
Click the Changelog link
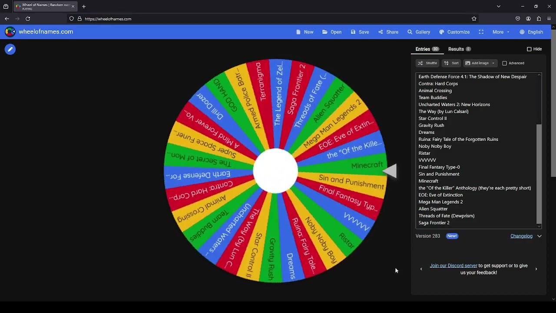click(x=521, y=236)
